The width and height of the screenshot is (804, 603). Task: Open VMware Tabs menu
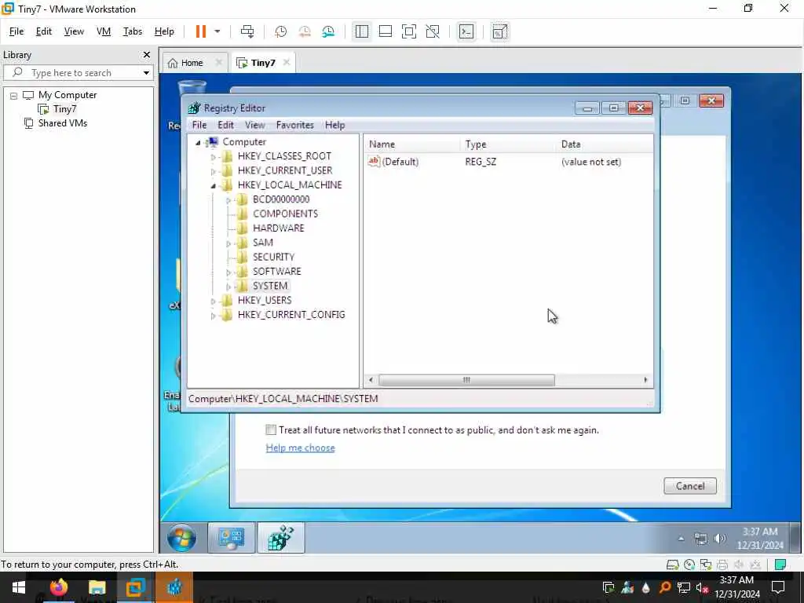(132, 31)
